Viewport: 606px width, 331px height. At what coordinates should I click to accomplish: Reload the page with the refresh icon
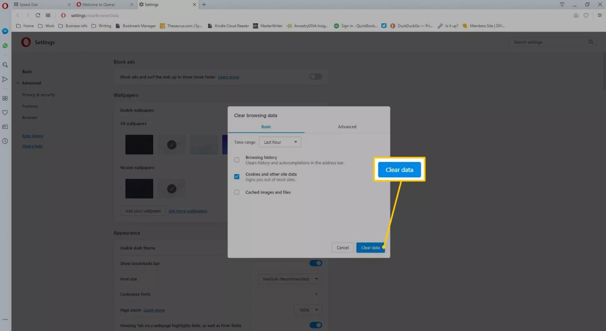(38, 15)
